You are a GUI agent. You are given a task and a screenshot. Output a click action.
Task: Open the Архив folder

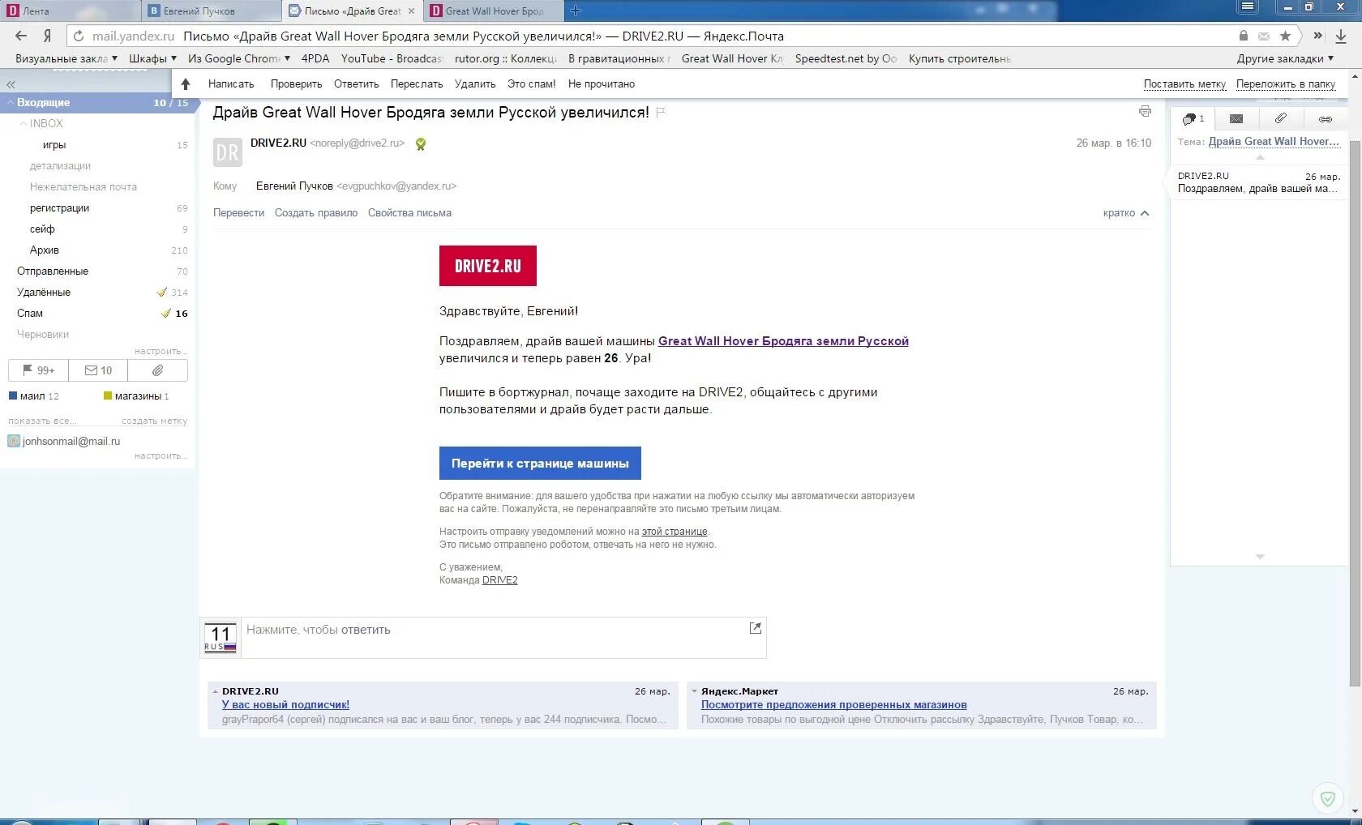point(45,250)
